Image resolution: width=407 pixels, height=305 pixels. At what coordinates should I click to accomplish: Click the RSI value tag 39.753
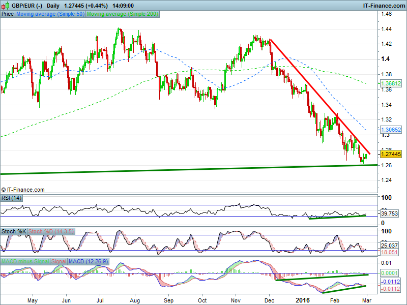390,214
